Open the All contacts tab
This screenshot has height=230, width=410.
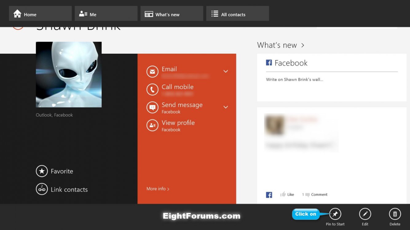238,14
